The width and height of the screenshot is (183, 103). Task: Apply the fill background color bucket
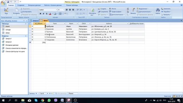coord(55,14)
